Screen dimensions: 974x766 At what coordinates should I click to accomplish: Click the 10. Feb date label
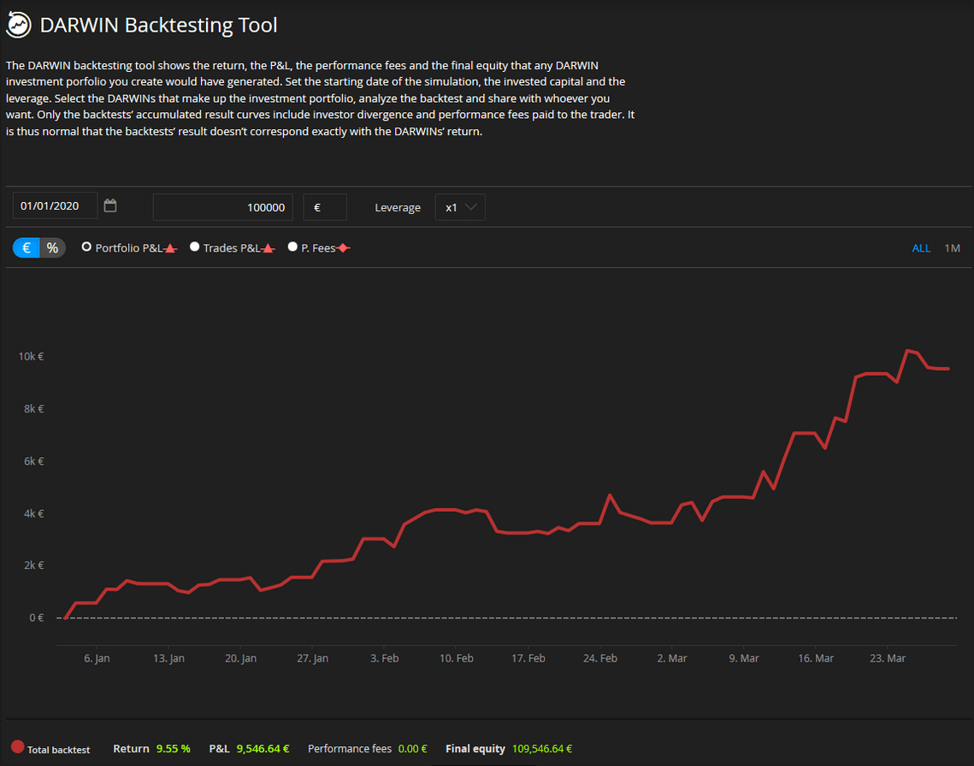click(x=457, y=658)
